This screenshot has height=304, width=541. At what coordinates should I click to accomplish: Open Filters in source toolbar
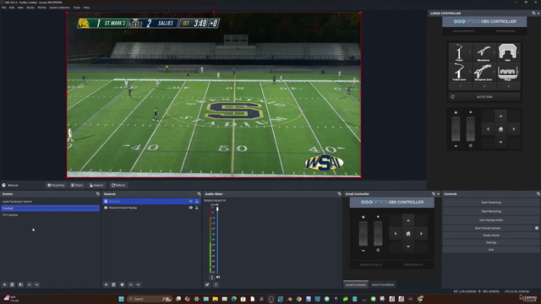77,185
